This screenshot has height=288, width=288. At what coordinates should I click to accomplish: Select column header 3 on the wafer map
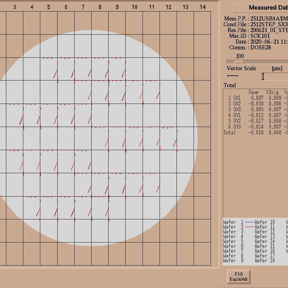15,7
